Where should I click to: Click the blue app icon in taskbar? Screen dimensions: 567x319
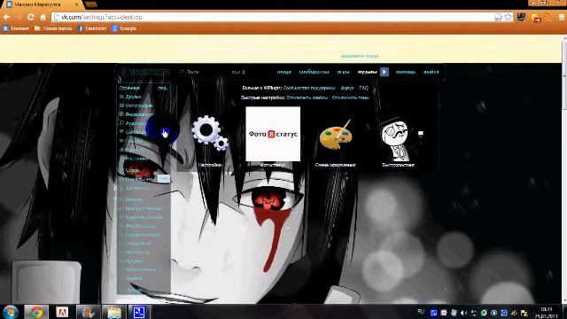pyautogui.click(x=139, y=312)
